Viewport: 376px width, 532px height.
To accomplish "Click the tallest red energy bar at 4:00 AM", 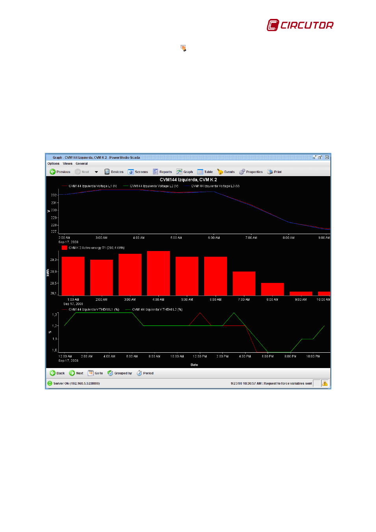I will coord(158,273).
